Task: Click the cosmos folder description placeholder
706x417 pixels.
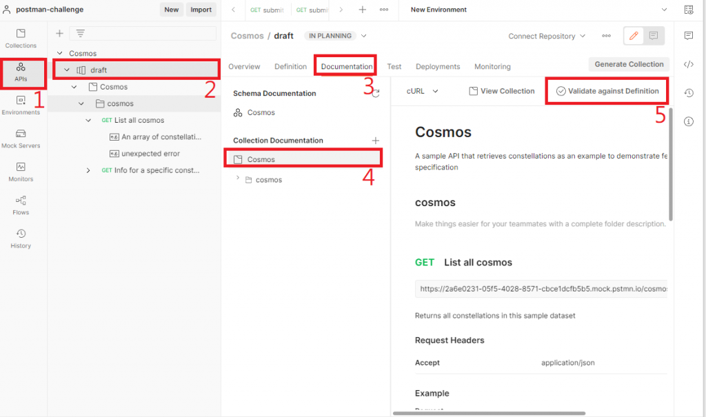Action: pos(540,224)
